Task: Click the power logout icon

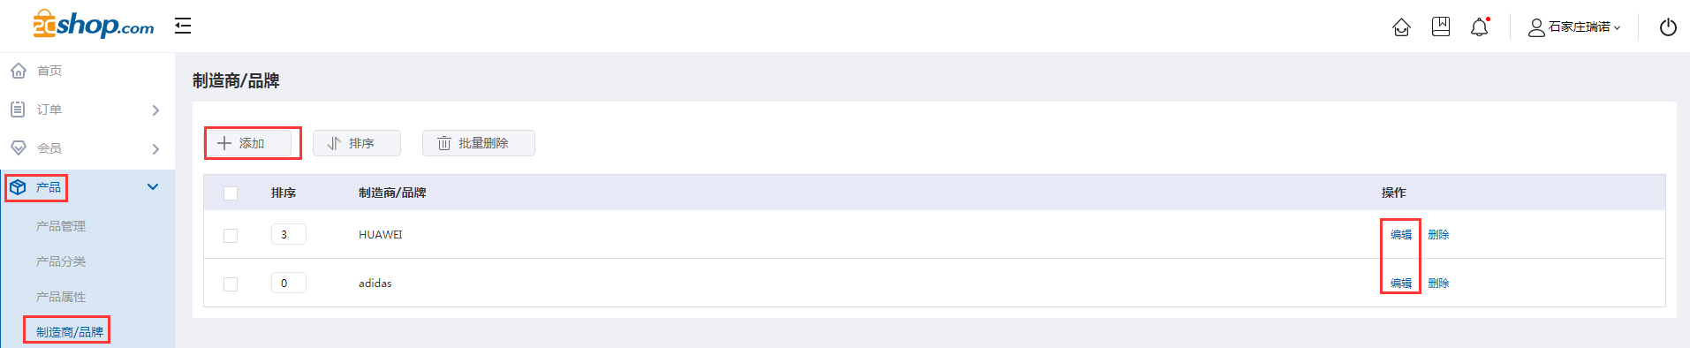Action: coord(1668,27)
